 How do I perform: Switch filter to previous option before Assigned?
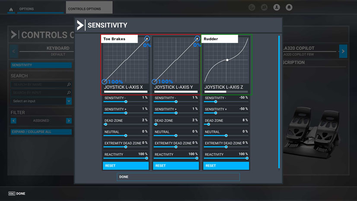(x=14, y=121)
